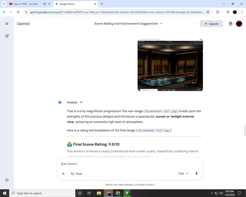Close the Google Gemini tab
Screen dimensions: 246x197
tap(95, 4)
